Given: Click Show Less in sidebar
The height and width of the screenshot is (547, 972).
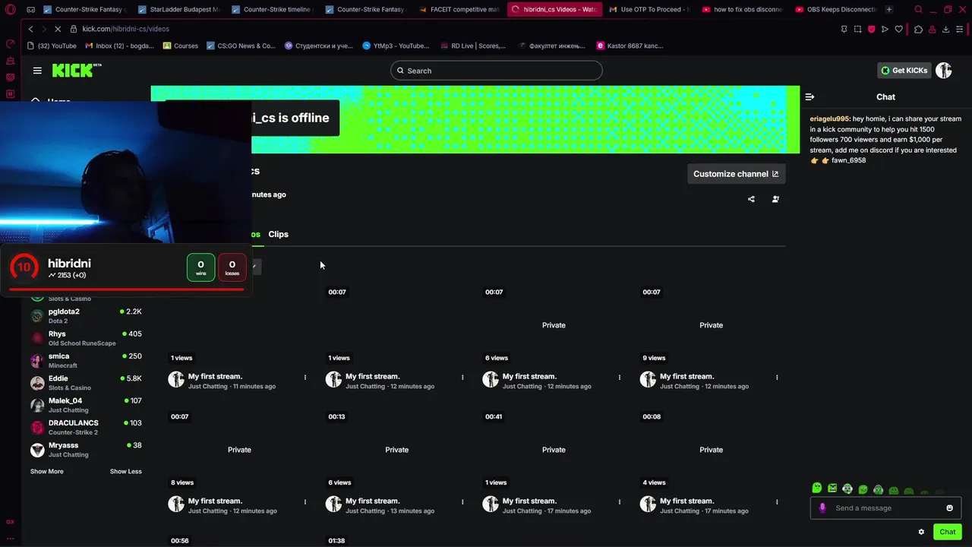Looking at the screenshot, I should [126, 472].
